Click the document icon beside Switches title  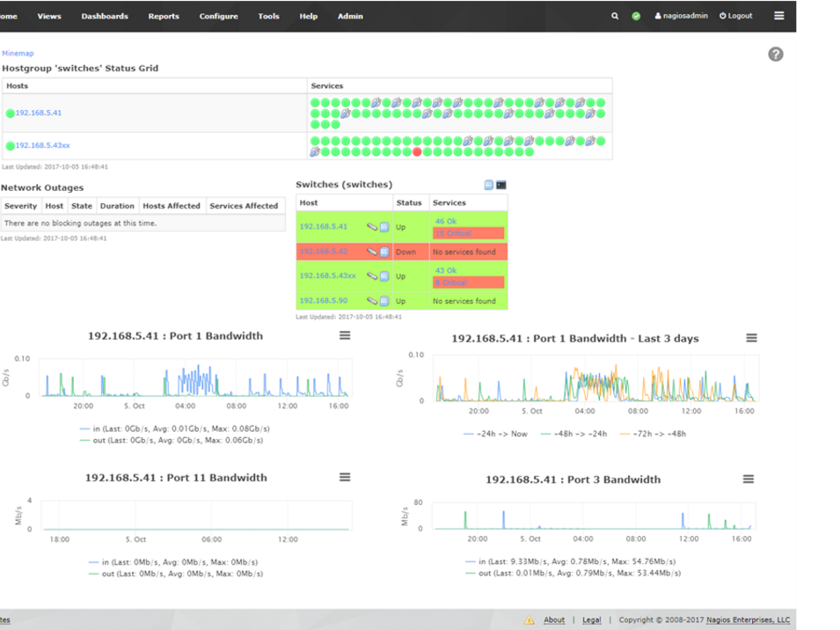click(x=489, y=185)
